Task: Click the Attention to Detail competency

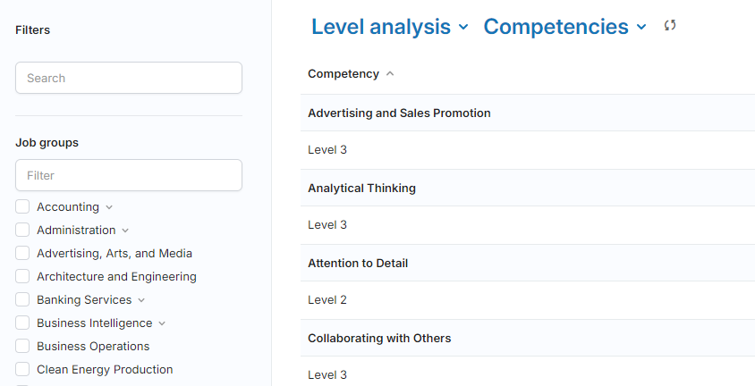Action: pyautogui.click(x=358, y=264)
